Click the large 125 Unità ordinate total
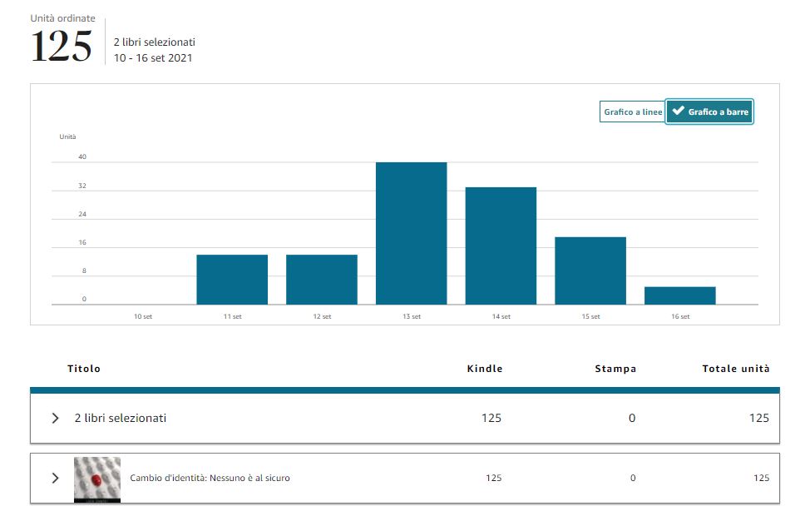Screen dimensions: 810x511 (x=62, y=47)
